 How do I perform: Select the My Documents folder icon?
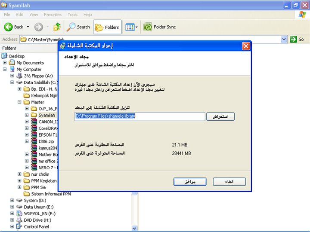coord(12,63)
